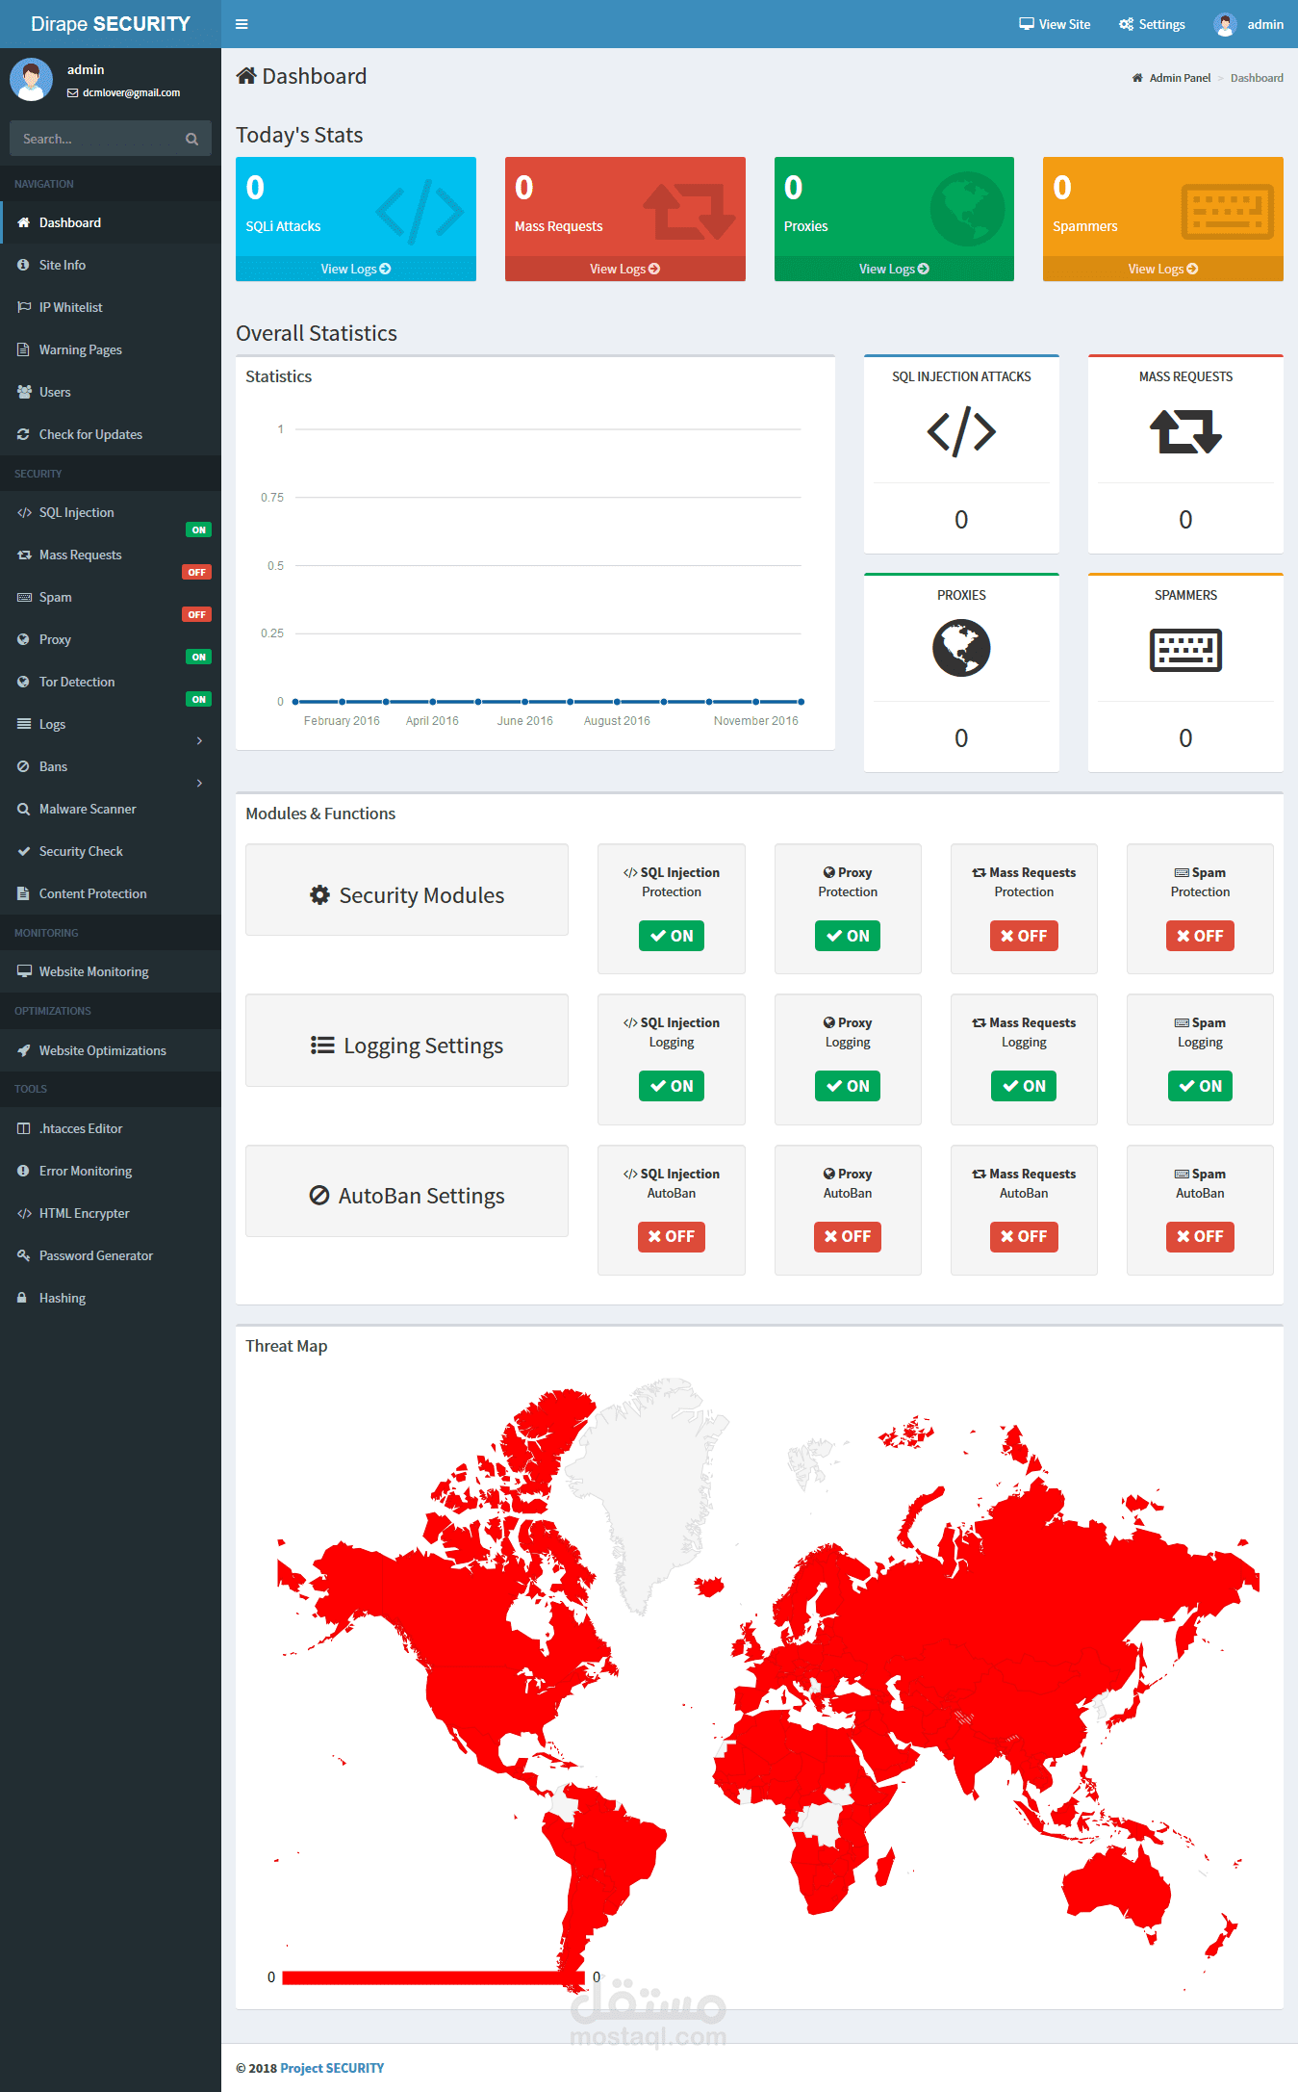Click Project SECURITY footer link
The image size is (1298, 2092).
[x=332, y=2068]
